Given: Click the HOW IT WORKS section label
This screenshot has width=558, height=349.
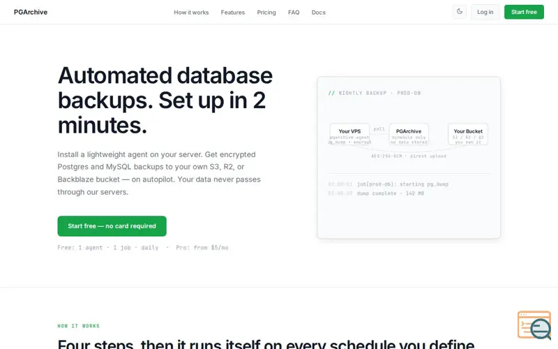Looking at the screenshot, I should tap(79, 326).
